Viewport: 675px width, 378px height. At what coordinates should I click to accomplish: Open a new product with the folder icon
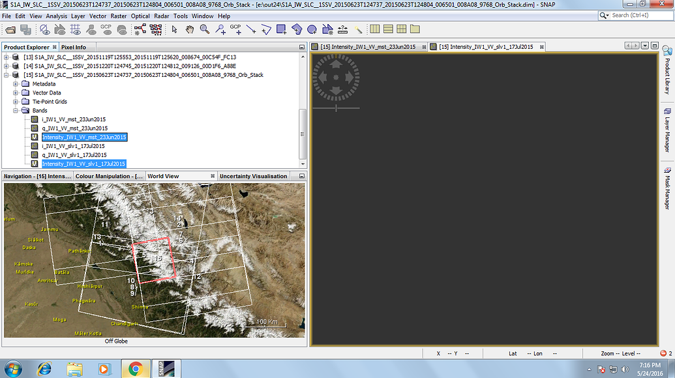(x=10, y=29)
